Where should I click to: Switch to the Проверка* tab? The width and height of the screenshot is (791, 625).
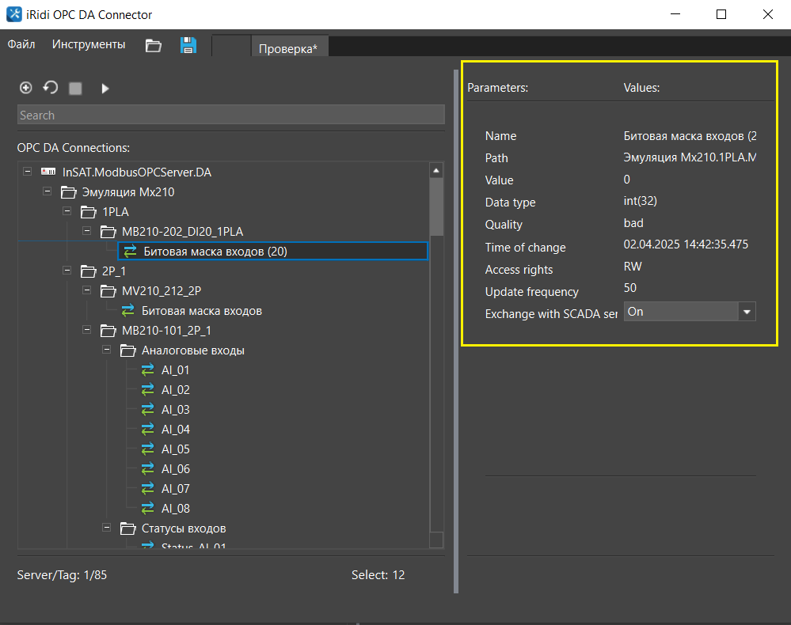pos(288,48)
